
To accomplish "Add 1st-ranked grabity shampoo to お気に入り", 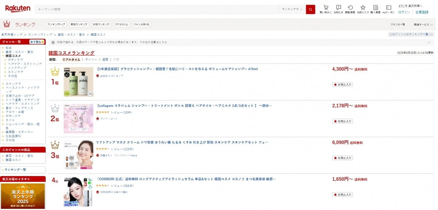I will [342, 84].
